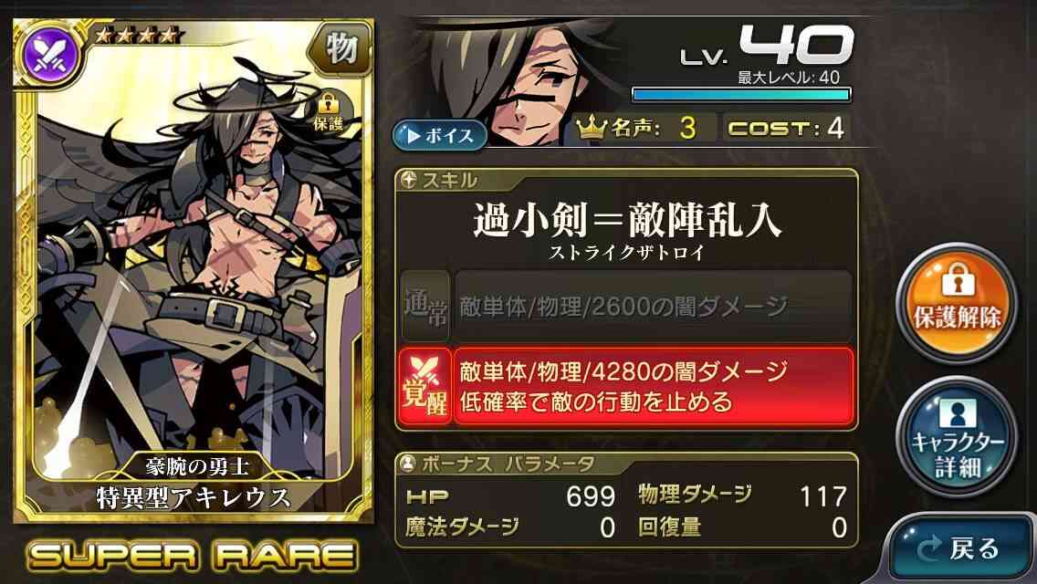The height and width of the screenshot is (584, 1037).
Task: Tap the 特異型アキレウス card artwork
Action: (194, 265)
